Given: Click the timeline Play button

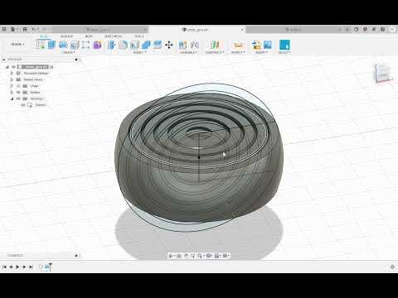Looking at the screenshot, I should tap(17, 267).
